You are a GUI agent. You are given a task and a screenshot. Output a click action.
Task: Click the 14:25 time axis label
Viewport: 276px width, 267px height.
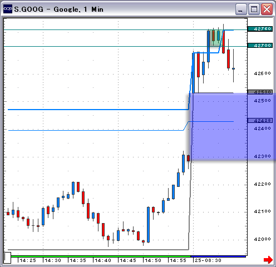click(x=28, y=260)
